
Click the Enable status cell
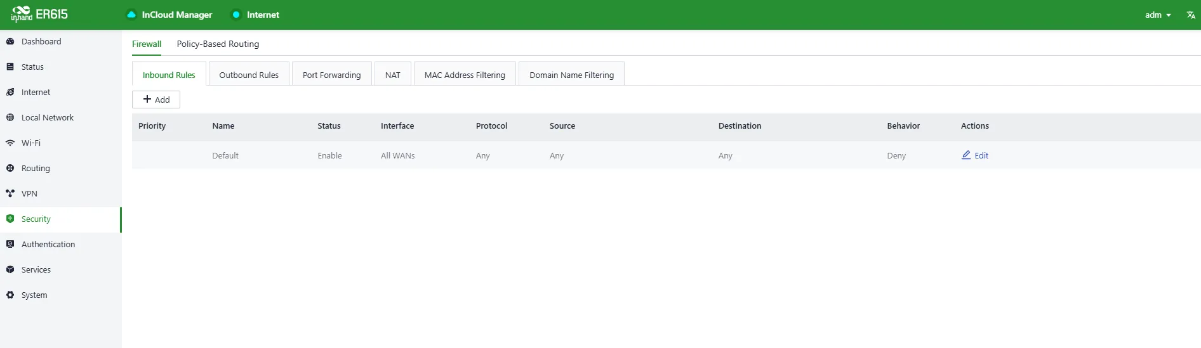(329, 155)
